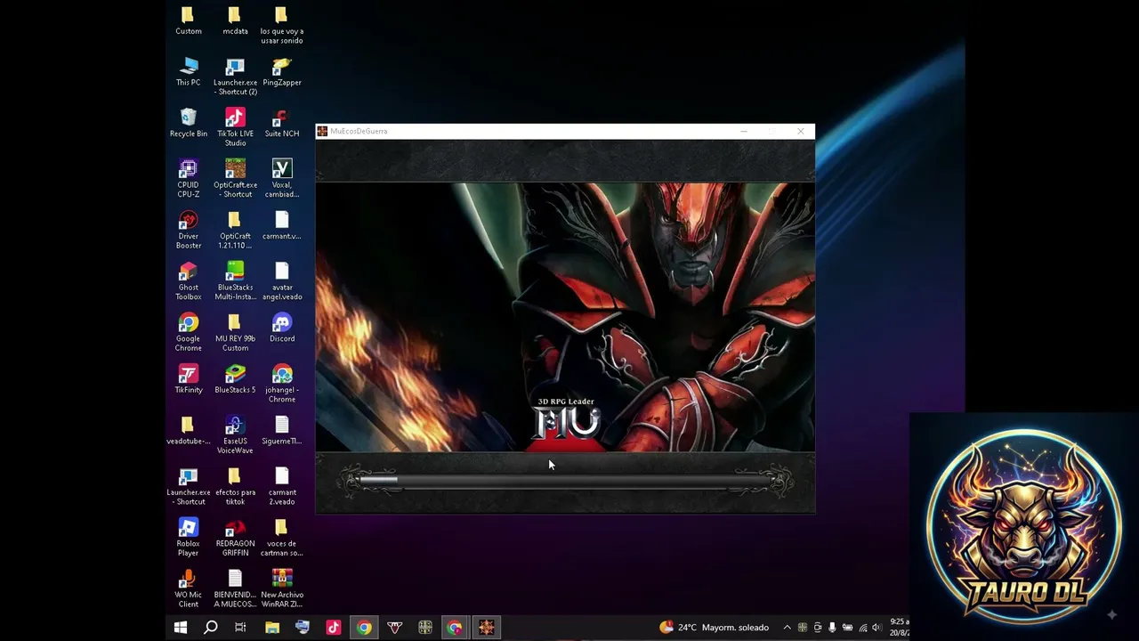This screenshot has height=641, width=1139.
Task: Select the carmant.v... file icon
Action: point(281,226)
